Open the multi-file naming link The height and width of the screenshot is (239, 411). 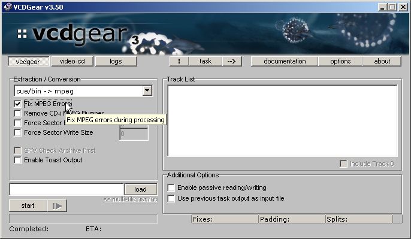pyautogui.click(x=131, y=199)
